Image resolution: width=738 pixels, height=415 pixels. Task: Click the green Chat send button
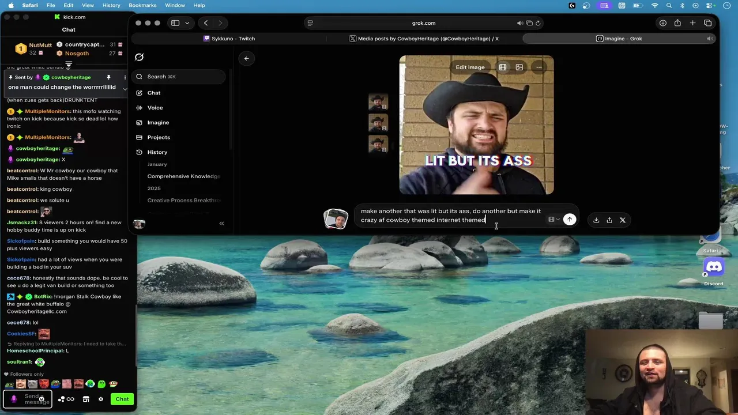point(122,399)
